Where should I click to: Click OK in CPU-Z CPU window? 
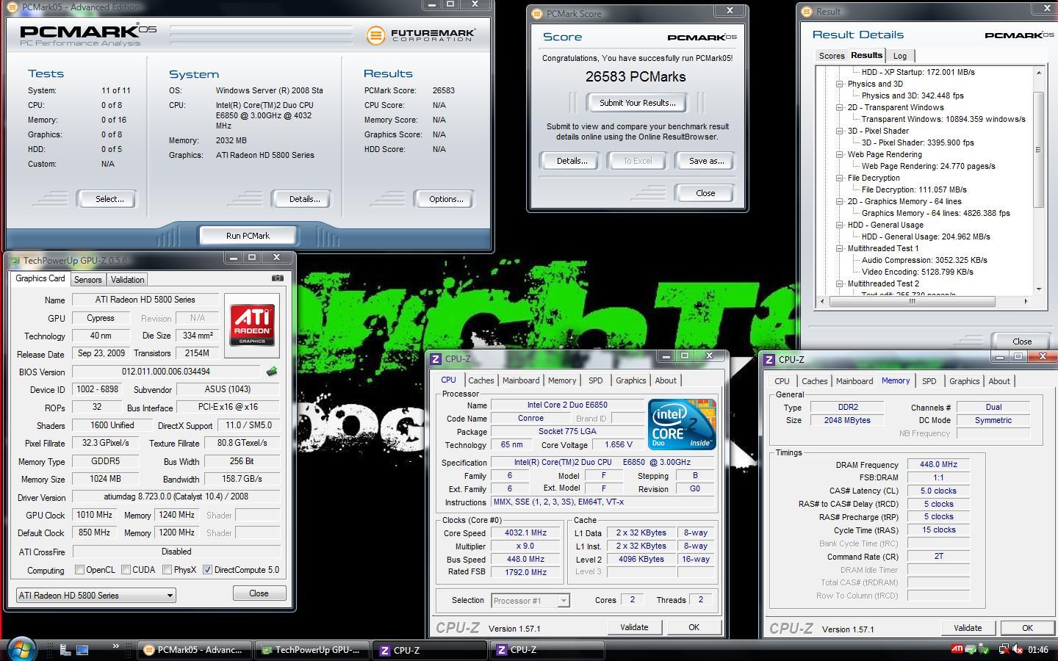click(694, 627)
